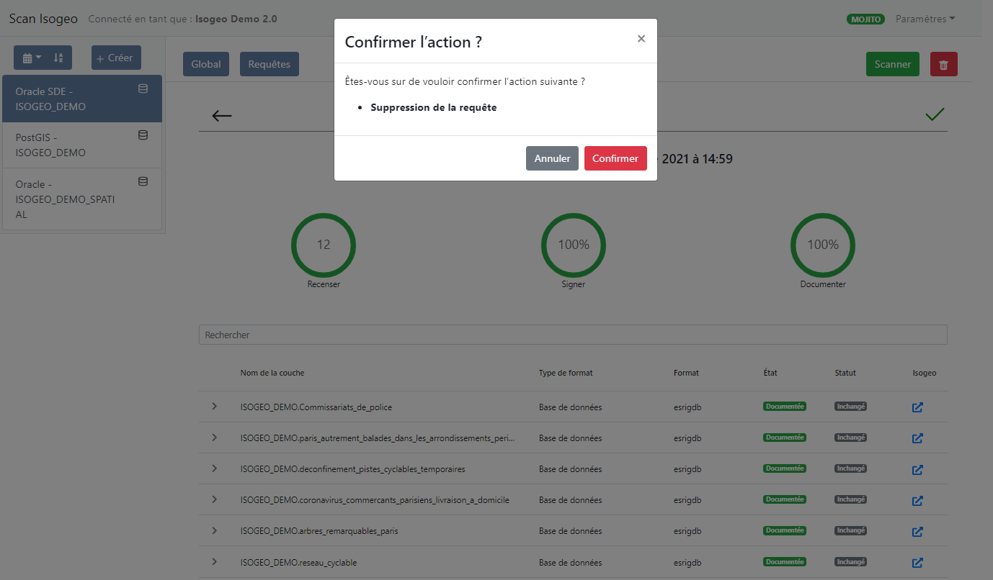Screen dimensions: 993x580
Task: Open reseau_cyclable in Isogeo
Action: (917, 562)
